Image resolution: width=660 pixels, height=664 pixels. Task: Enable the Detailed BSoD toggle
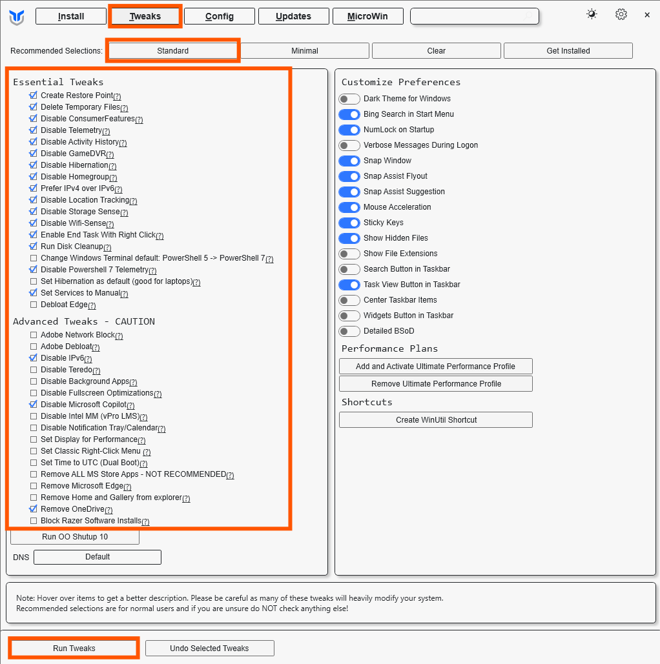tap(349, 331)
